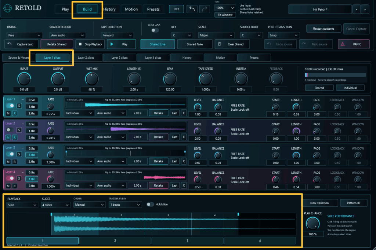Enable the Hold slice toggle

[150, 204]
